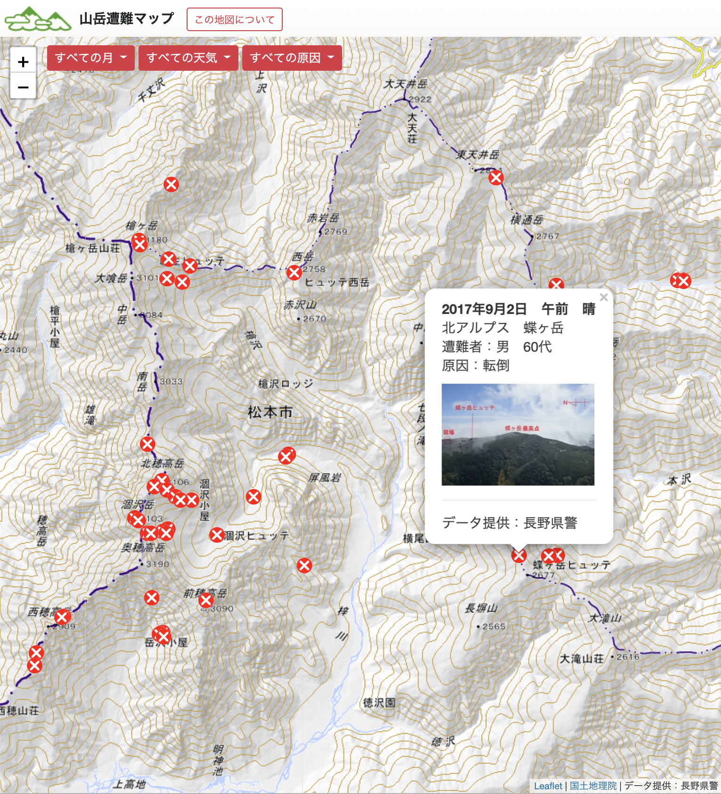721x794 pixels.
Task: Click the marker southwest of 屏風岩
Action: coord(254,496)
